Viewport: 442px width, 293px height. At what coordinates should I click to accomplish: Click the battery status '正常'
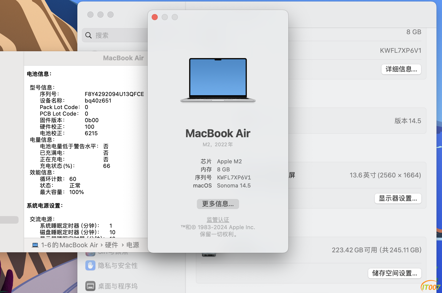pyautogui.click(x=75, y=185)
